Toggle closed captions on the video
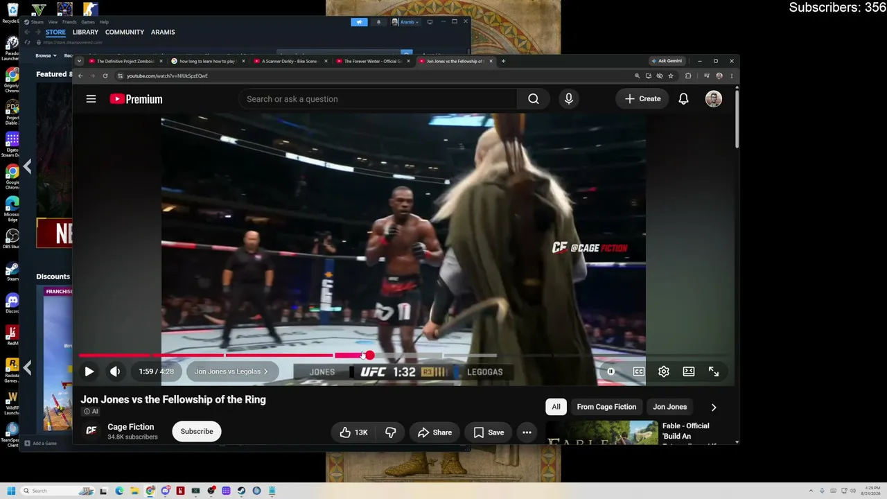Screen dimensions: 887x499 [639, 371]
